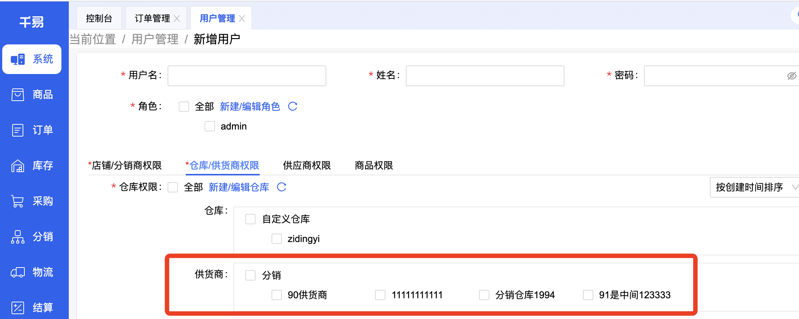This screenshot has height=319, width=799.
Task: Check the 全部 warehouse permission checkbox
Action: click(x=173, y=187)
